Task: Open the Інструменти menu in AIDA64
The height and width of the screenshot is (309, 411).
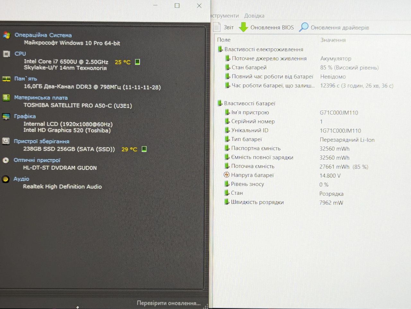Action: click(225, 16)
